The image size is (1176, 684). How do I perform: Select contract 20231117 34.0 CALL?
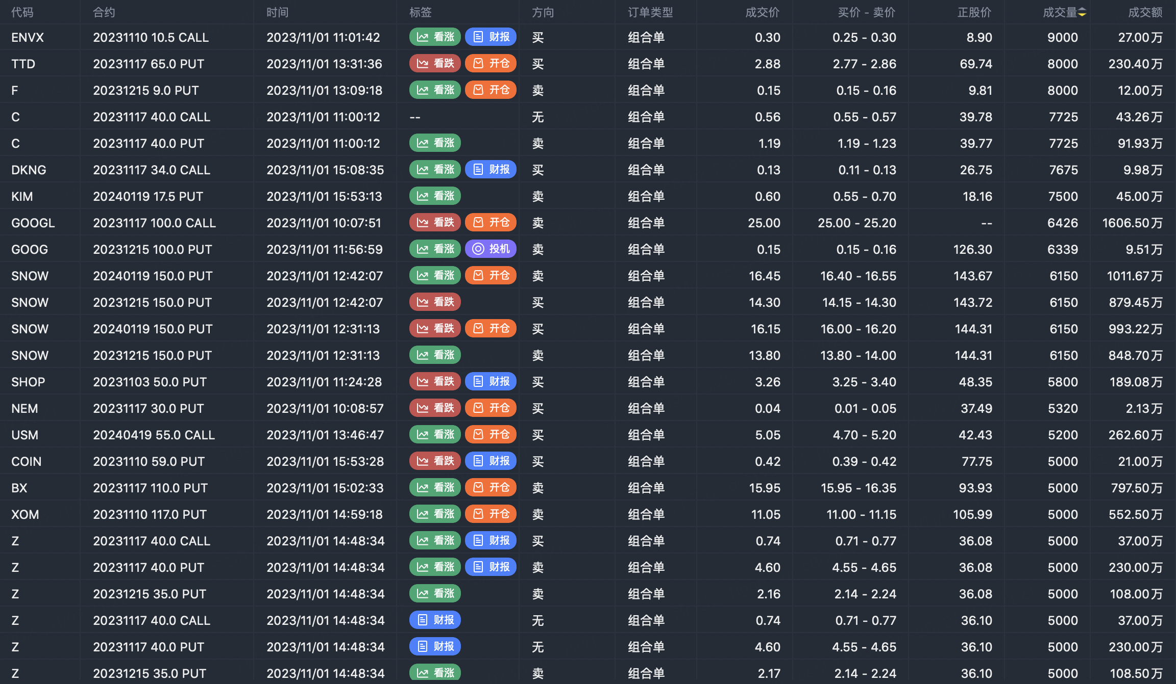click(x=152, y=170)
